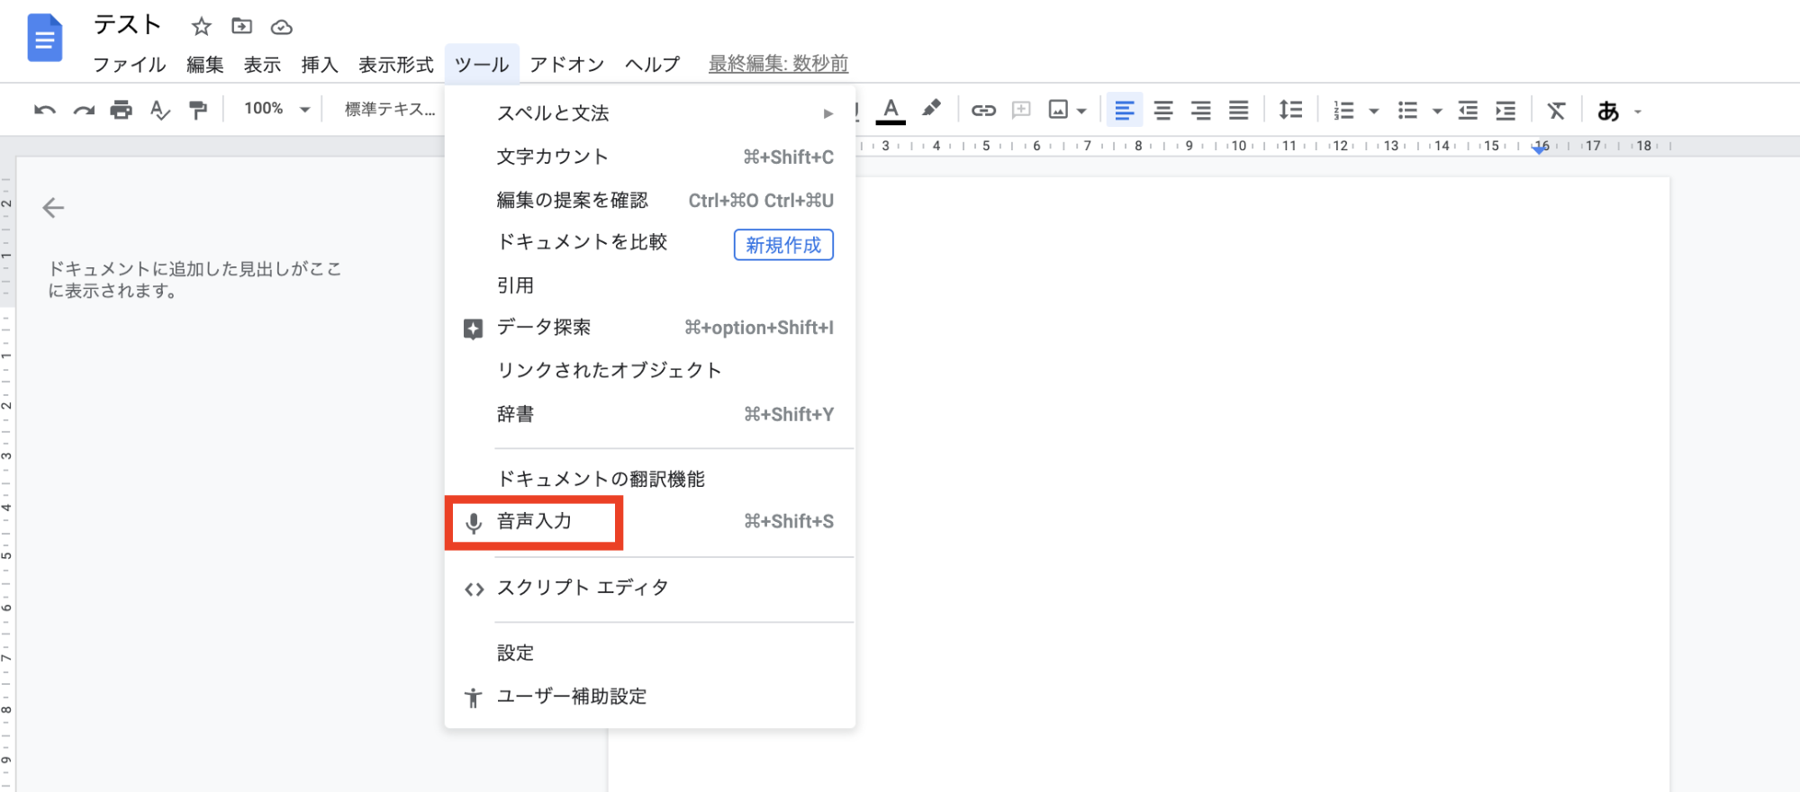Toggle the numbered list

coord(1343,110)
